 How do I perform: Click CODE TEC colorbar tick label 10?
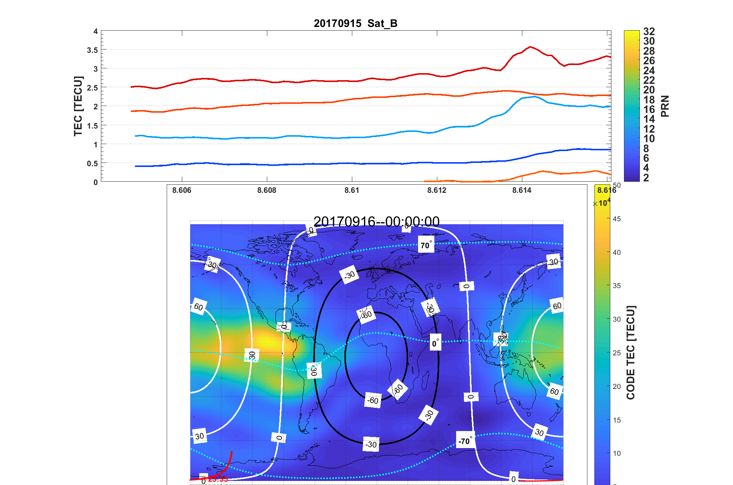click(617, 453)
